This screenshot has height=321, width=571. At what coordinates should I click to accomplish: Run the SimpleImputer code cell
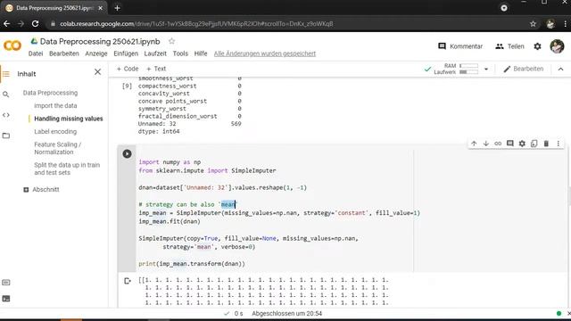(127, 153)
